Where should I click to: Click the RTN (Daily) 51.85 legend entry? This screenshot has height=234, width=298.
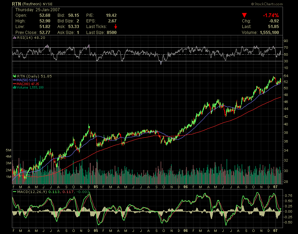[34, 76]
